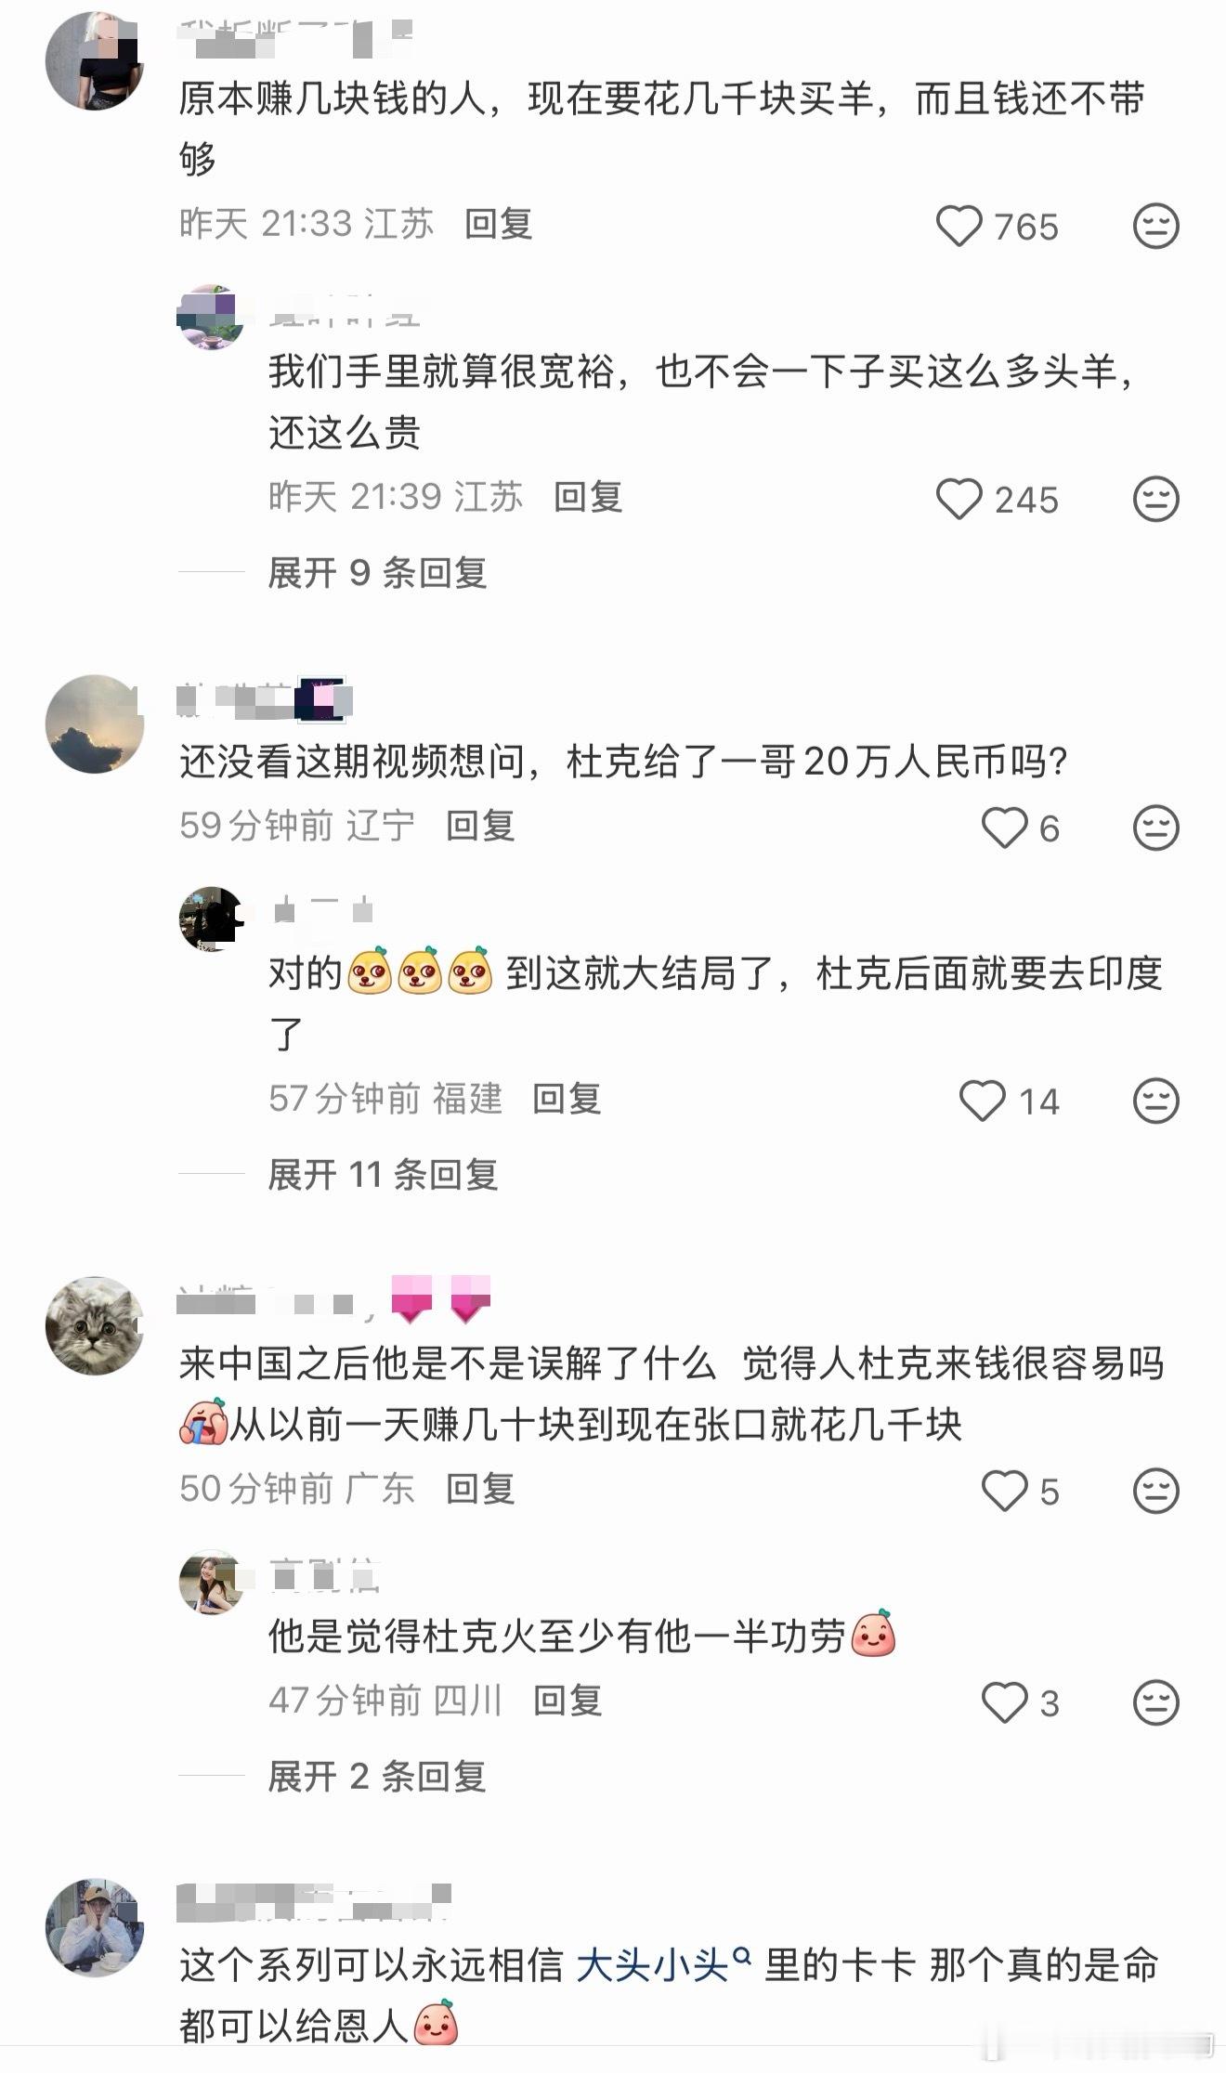Like the reply showing 245 likes
Viewport: 1226px width, 2073px height.
tap(959, 499)
